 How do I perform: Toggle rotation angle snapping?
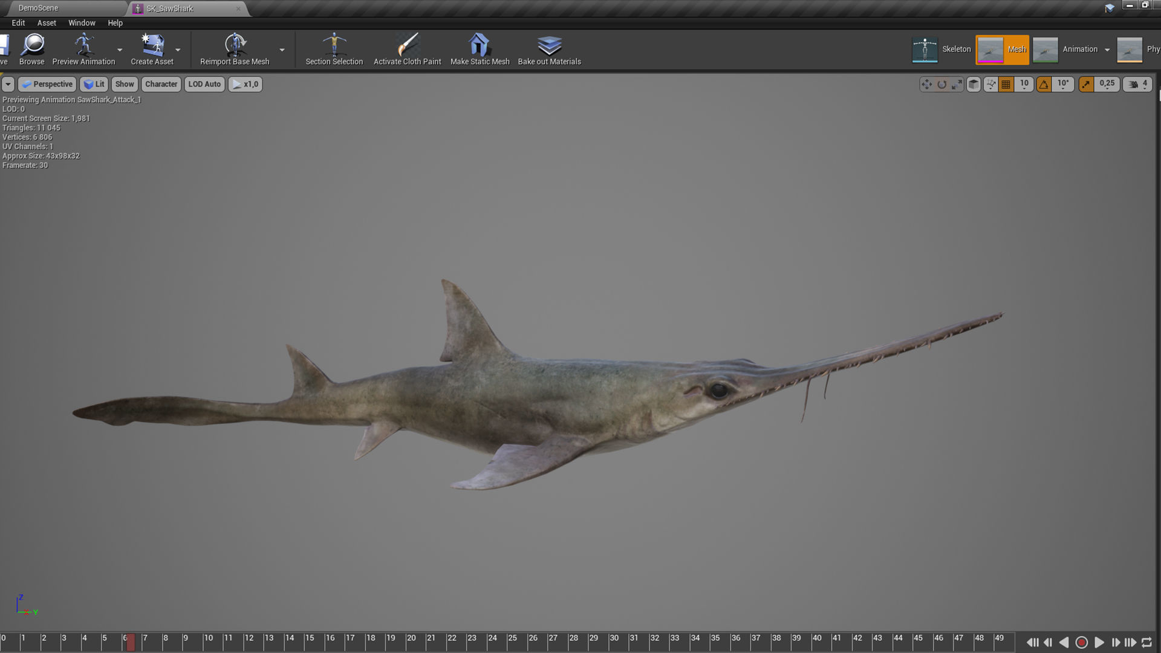[1044, 84]
